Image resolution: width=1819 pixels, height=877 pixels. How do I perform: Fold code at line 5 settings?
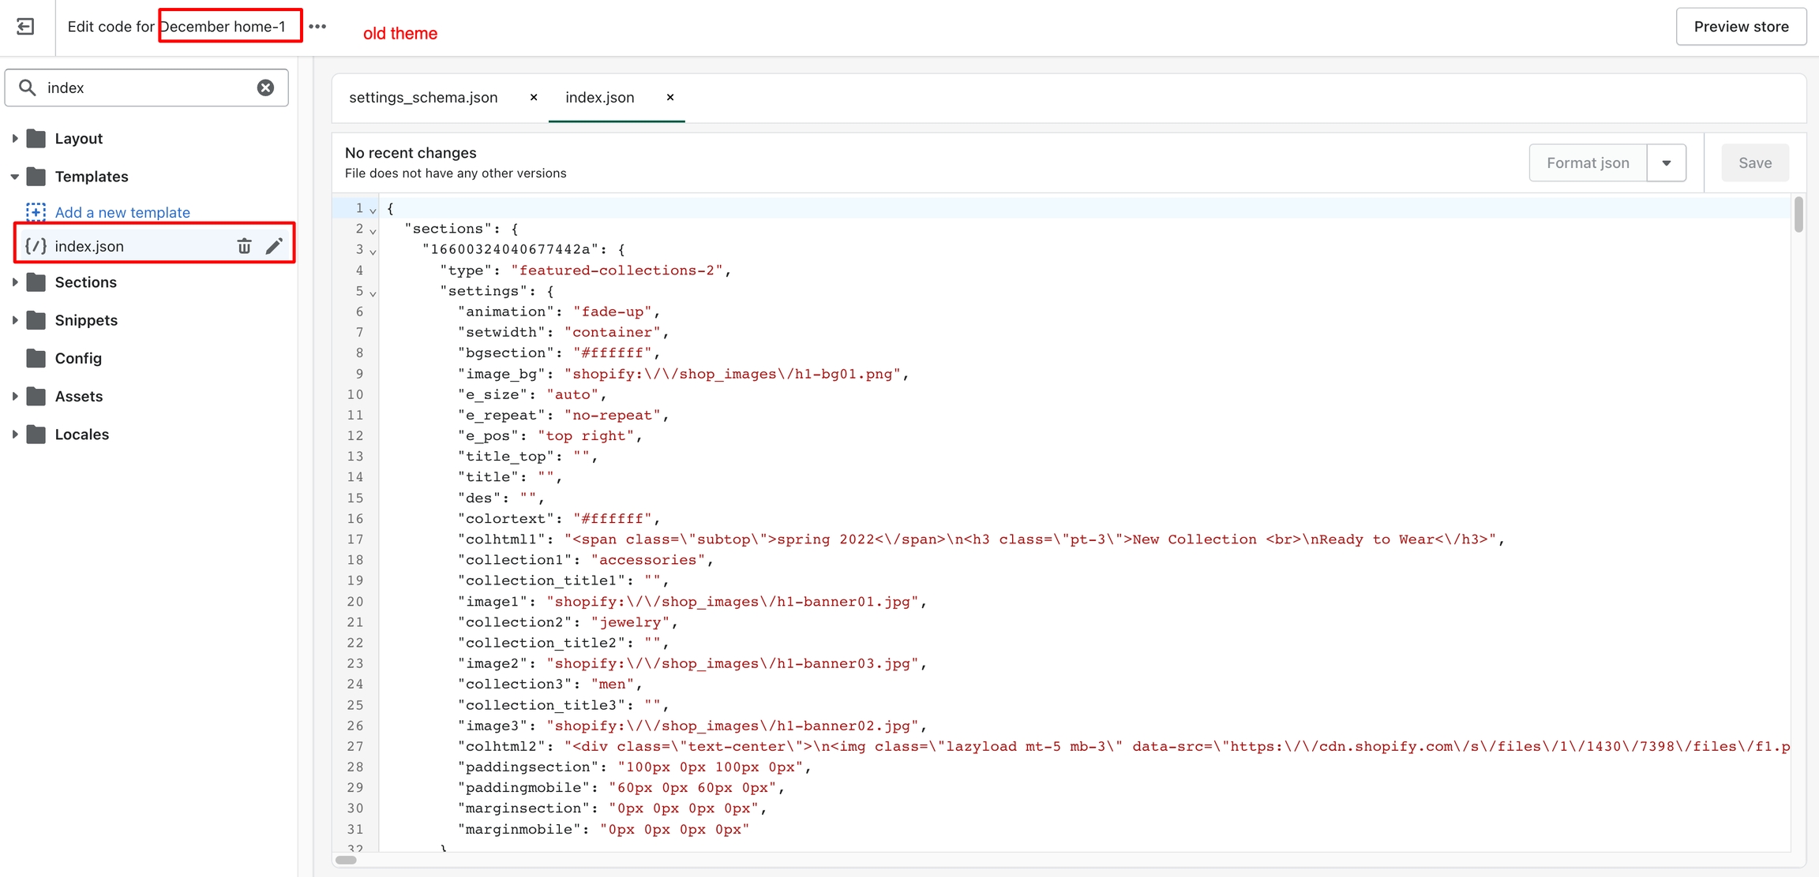pos(373,293)
